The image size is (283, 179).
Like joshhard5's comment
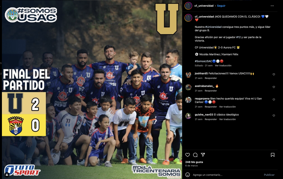[274, 74]
